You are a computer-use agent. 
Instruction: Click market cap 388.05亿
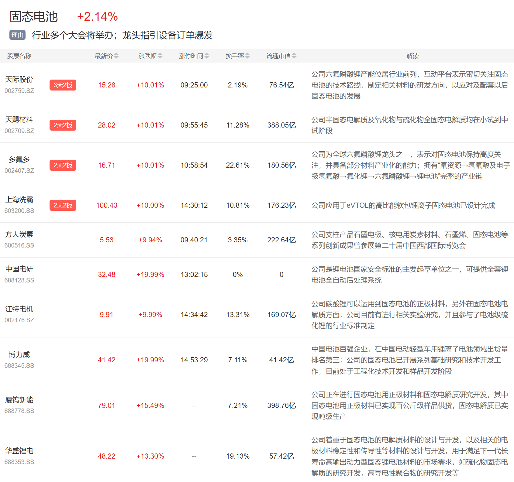click(281, 125)
